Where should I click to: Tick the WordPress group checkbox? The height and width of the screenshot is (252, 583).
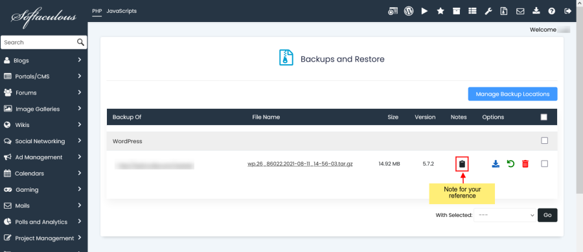[x=544, y=141]
